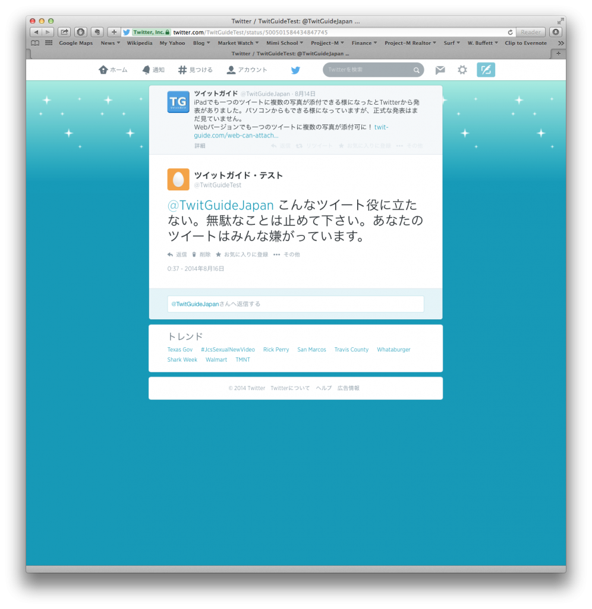Open notifications (通知) bell
The width and height of the screenshot is (592, 609).
click(153, 70)
